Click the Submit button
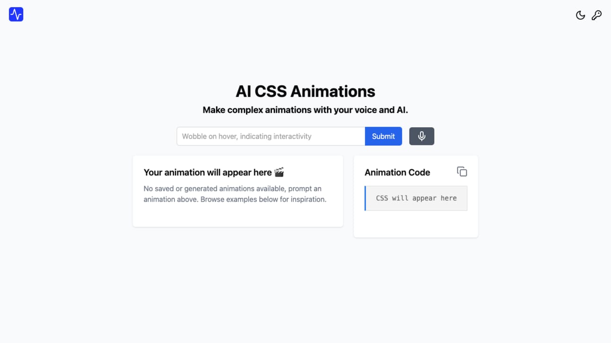The height and width of the screenshot is (343, 611). pyautogui.click(x=383, y=136)
